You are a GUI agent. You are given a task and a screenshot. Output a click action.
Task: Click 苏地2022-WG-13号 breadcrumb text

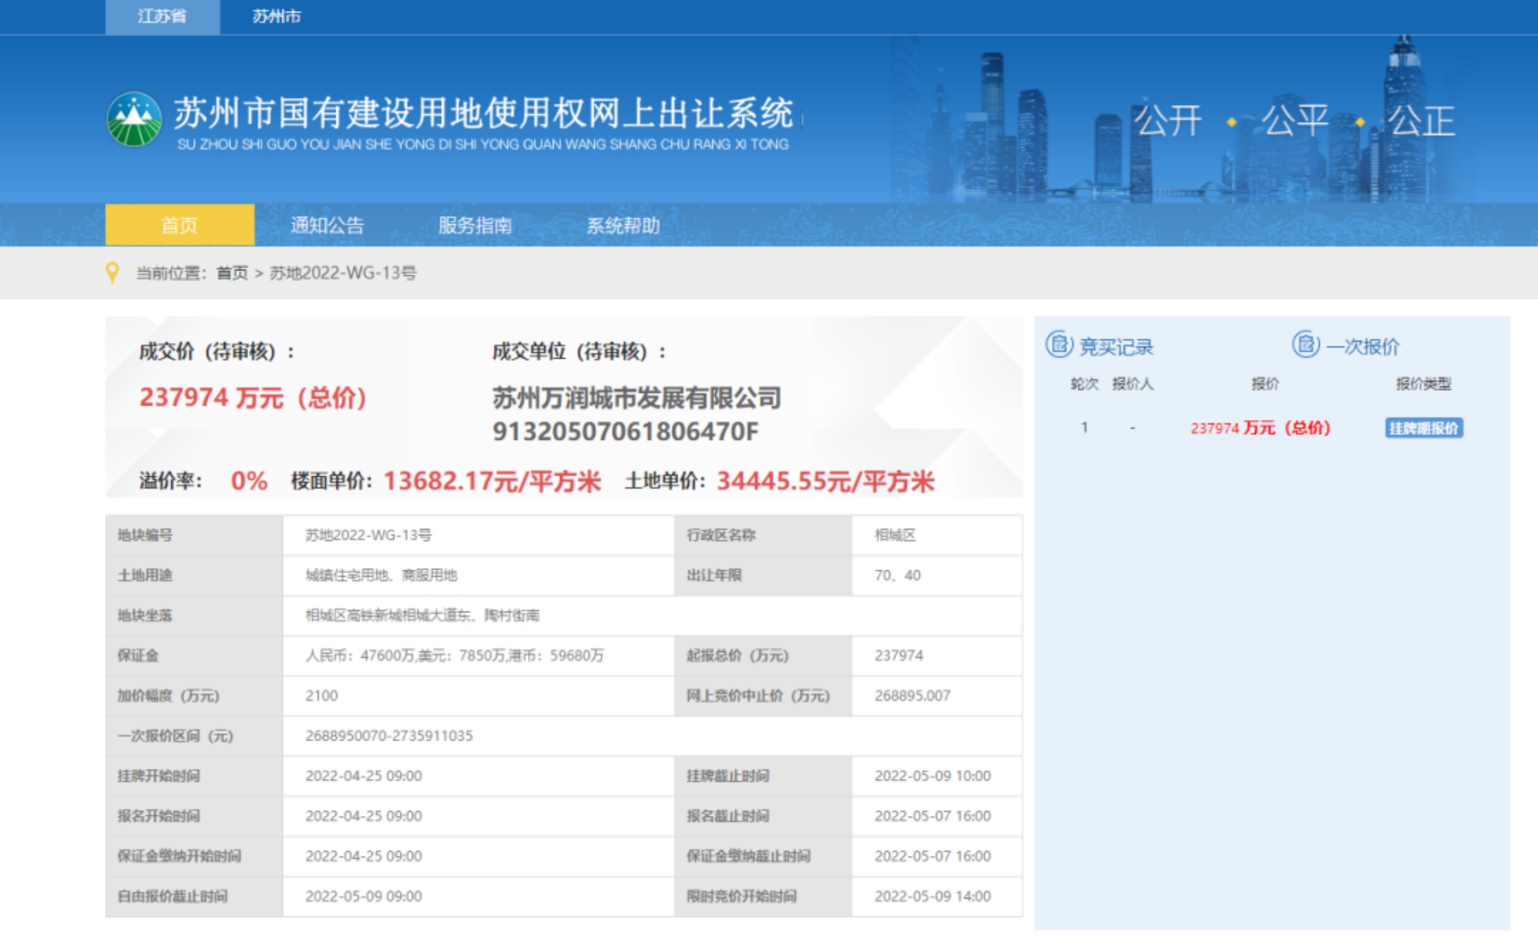[x=343, y=273]
